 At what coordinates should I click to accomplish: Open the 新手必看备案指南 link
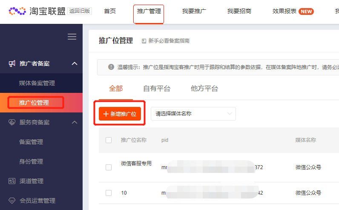tap(169, 41)
